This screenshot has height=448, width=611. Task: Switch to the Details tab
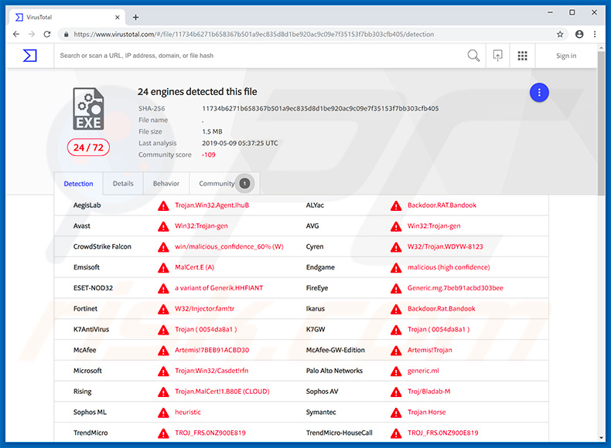(123, 184)
